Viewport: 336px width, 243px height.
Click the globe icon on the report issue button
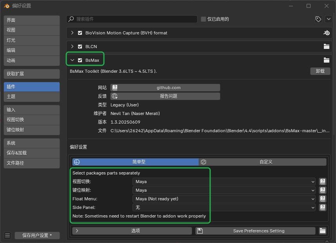pyautogui.click(x=114, y=96)
